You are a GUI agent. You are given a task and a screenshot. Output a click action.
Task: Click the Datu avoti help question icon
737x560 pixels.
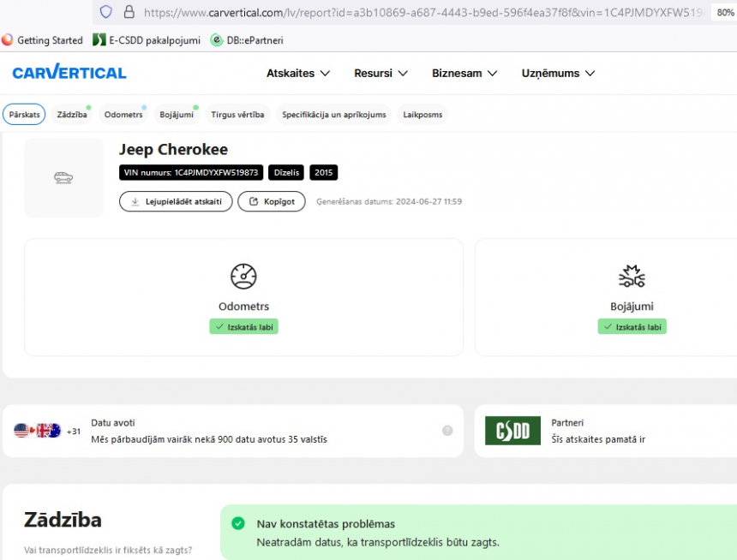[x=447, y=431]
